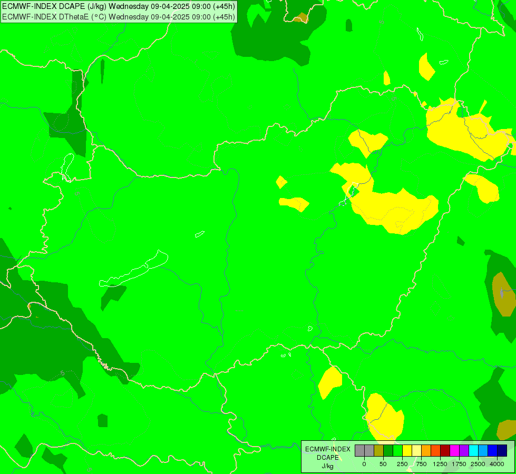Click the '0' value under the DCAPE legend
Screen dimensions: 516x474
pos(364,464)
